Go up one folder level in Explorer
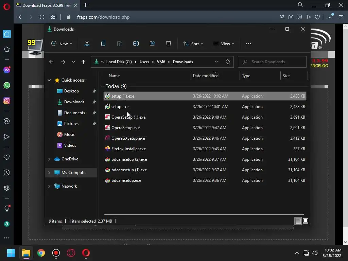Screen dimensions: 348x261 coord(84,62)
